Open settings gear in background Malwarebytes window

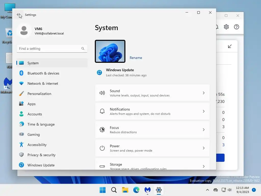[x=226, y=27]
